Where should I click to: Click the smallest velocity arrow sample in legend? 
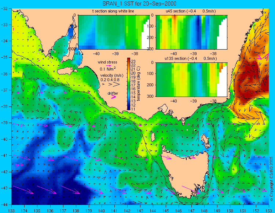point(103,84)
